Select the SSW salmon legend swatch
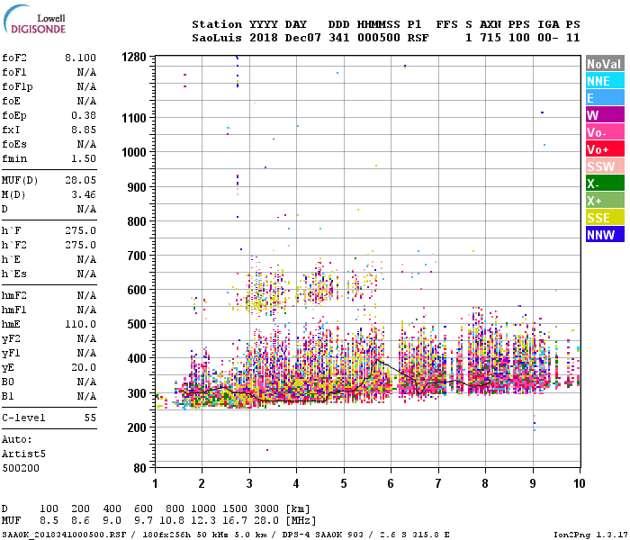This screenshot has height=540, width=630. tap(605, 166)
